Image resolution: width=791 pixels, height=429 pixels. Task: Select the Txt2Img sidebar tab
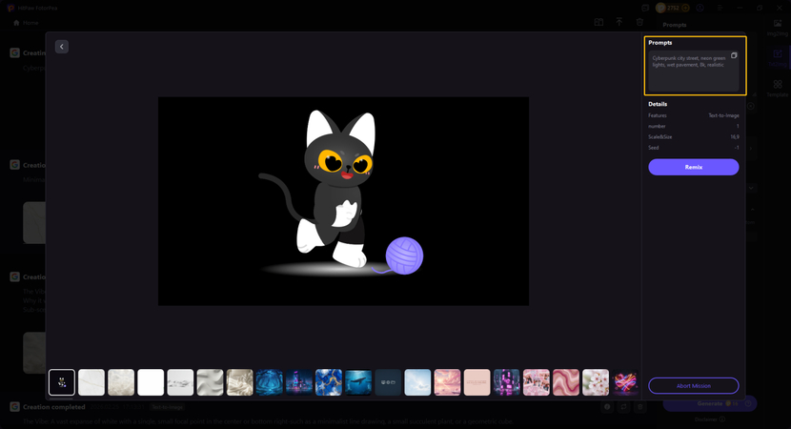778,57
